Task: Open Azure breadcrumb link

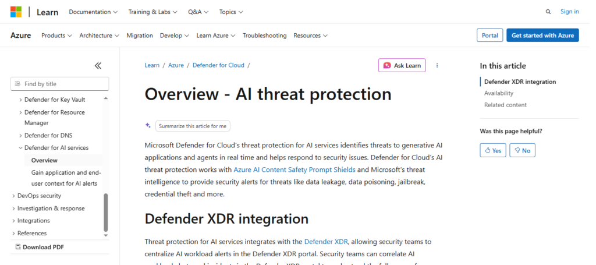Action: [176, 65]
